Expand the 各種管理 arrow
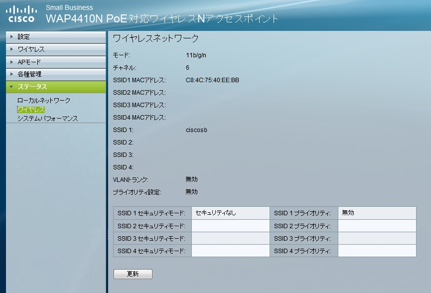The image size is (431, 293). (11, 74)
